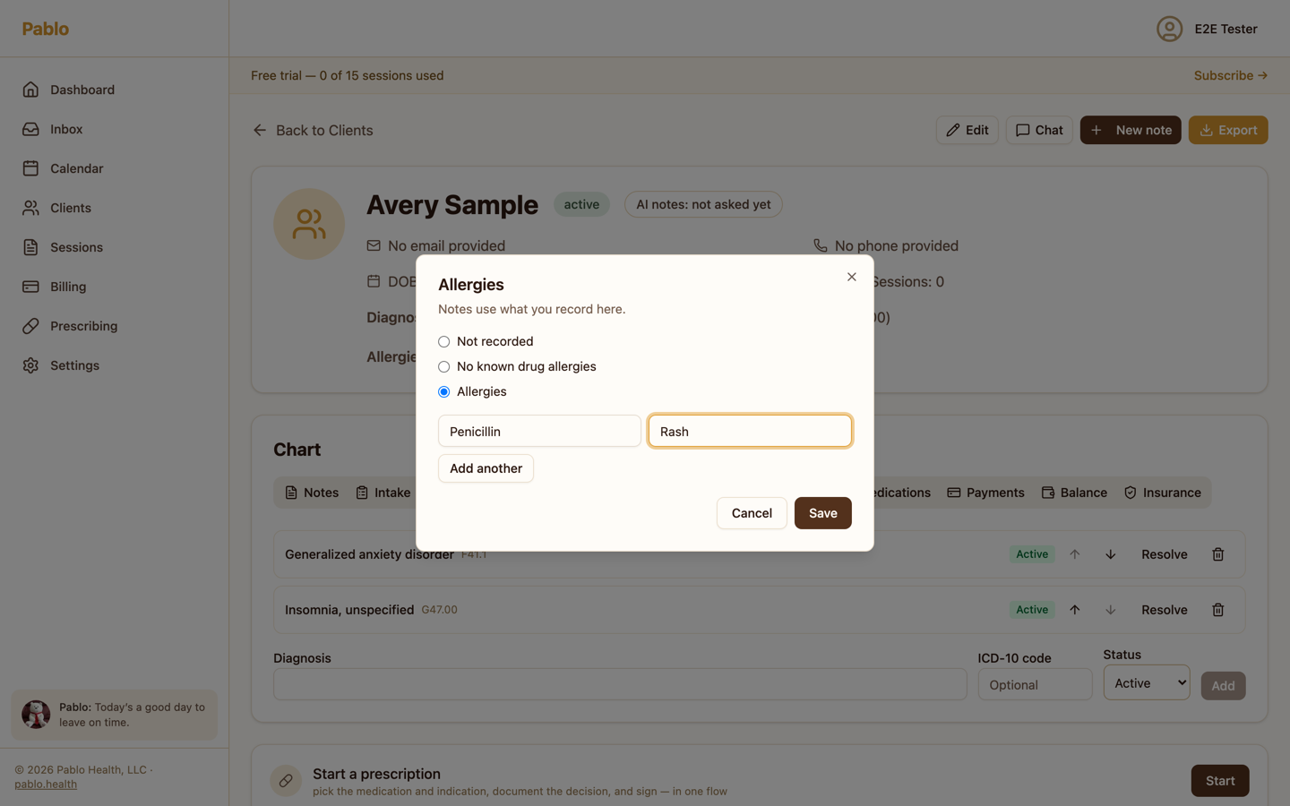Open the Prescribing pill icon
Viewport: 1290px width, 806px height.
(30, 326)
